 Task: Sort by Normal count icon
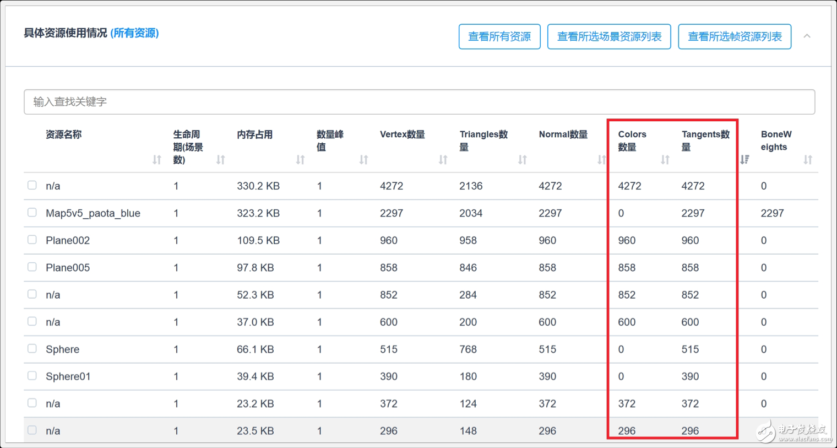601,160
